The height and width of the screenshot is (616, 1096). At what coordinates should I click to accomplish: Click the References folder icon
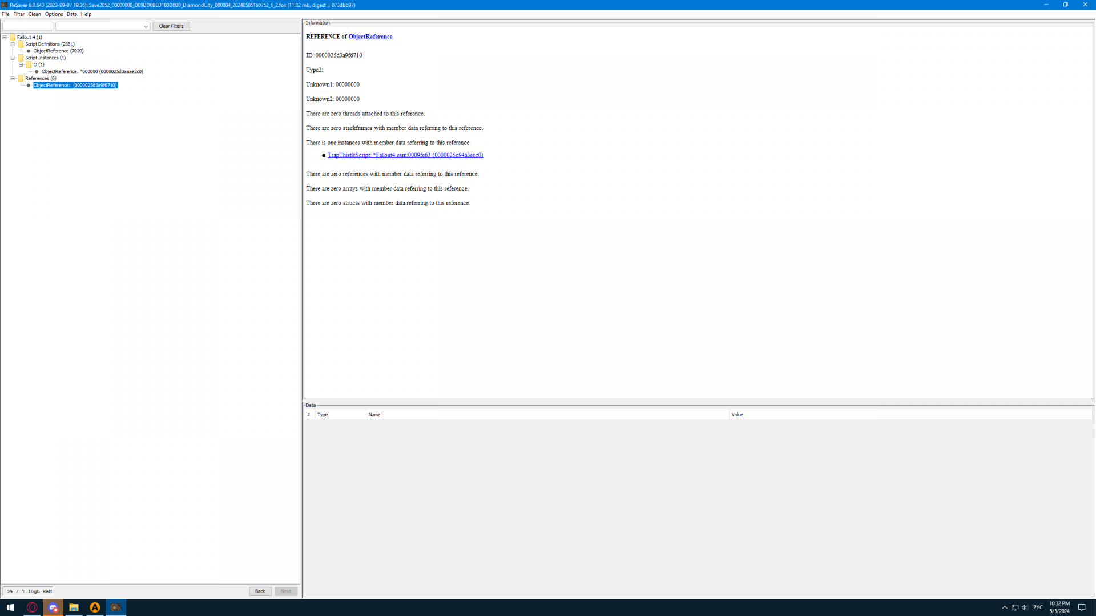click(21, 78)
